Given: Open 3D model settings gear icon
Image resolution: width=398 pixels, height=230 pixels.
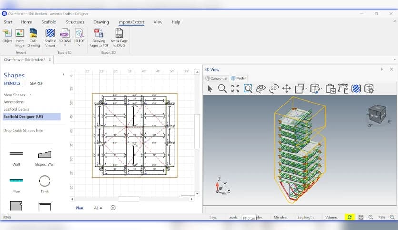Looking at the screenshot, I should click(369, 89).
